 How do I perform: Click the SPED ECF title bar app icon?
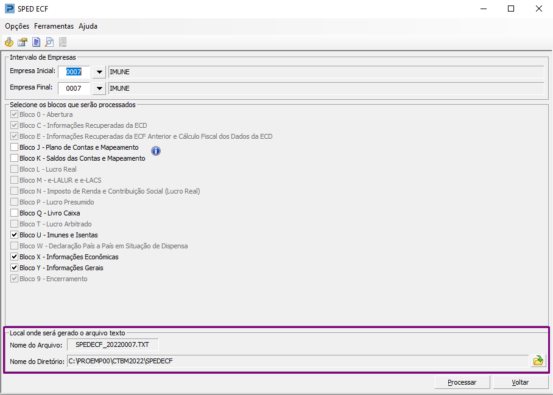coord(10,9)
